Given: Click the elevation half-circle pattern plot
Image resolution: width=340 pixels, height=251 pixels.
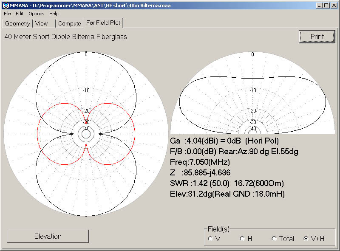Looking at the screenshot, I should pos(253,93).
